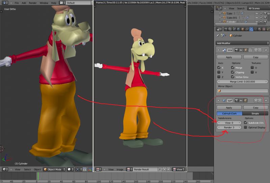Collapse the Mirror modifier panel triangle
Screen dimensions: 270x183
click(x=218, y=50)
